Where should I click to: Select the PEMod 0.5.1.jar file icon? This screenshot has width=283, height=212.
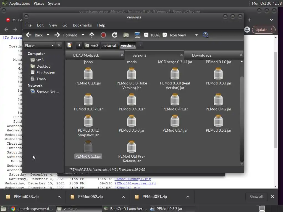pos(175,121)
